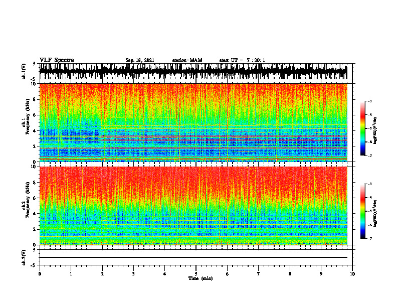Click time-axis tick label "6"
Screen dimensions: 397x307
pos(228,274)
